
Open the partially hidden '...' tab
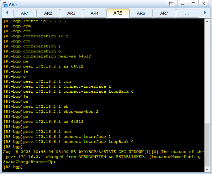pos(187,13)
